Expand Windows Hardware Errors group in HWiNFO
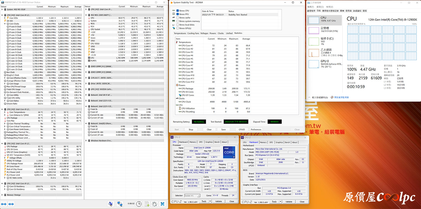 86,141
